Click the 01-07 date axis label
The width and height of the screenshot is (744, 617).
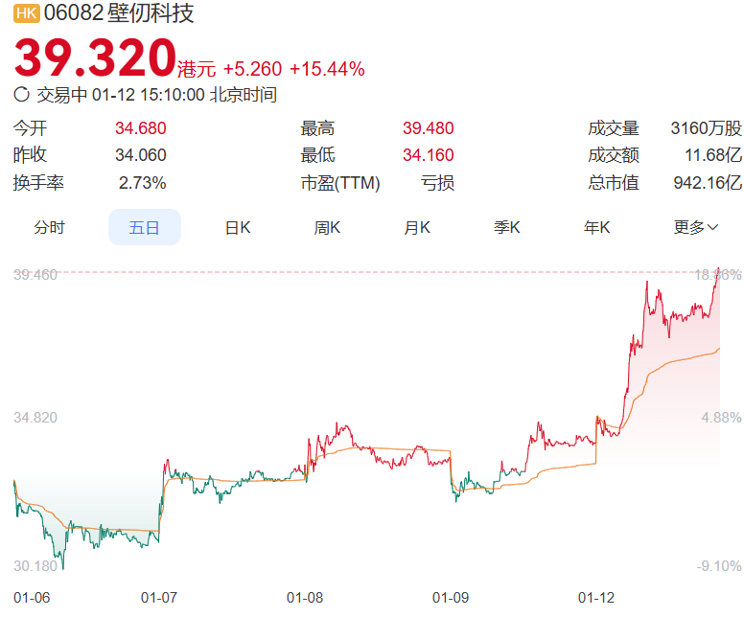click(x=159, y=598)
